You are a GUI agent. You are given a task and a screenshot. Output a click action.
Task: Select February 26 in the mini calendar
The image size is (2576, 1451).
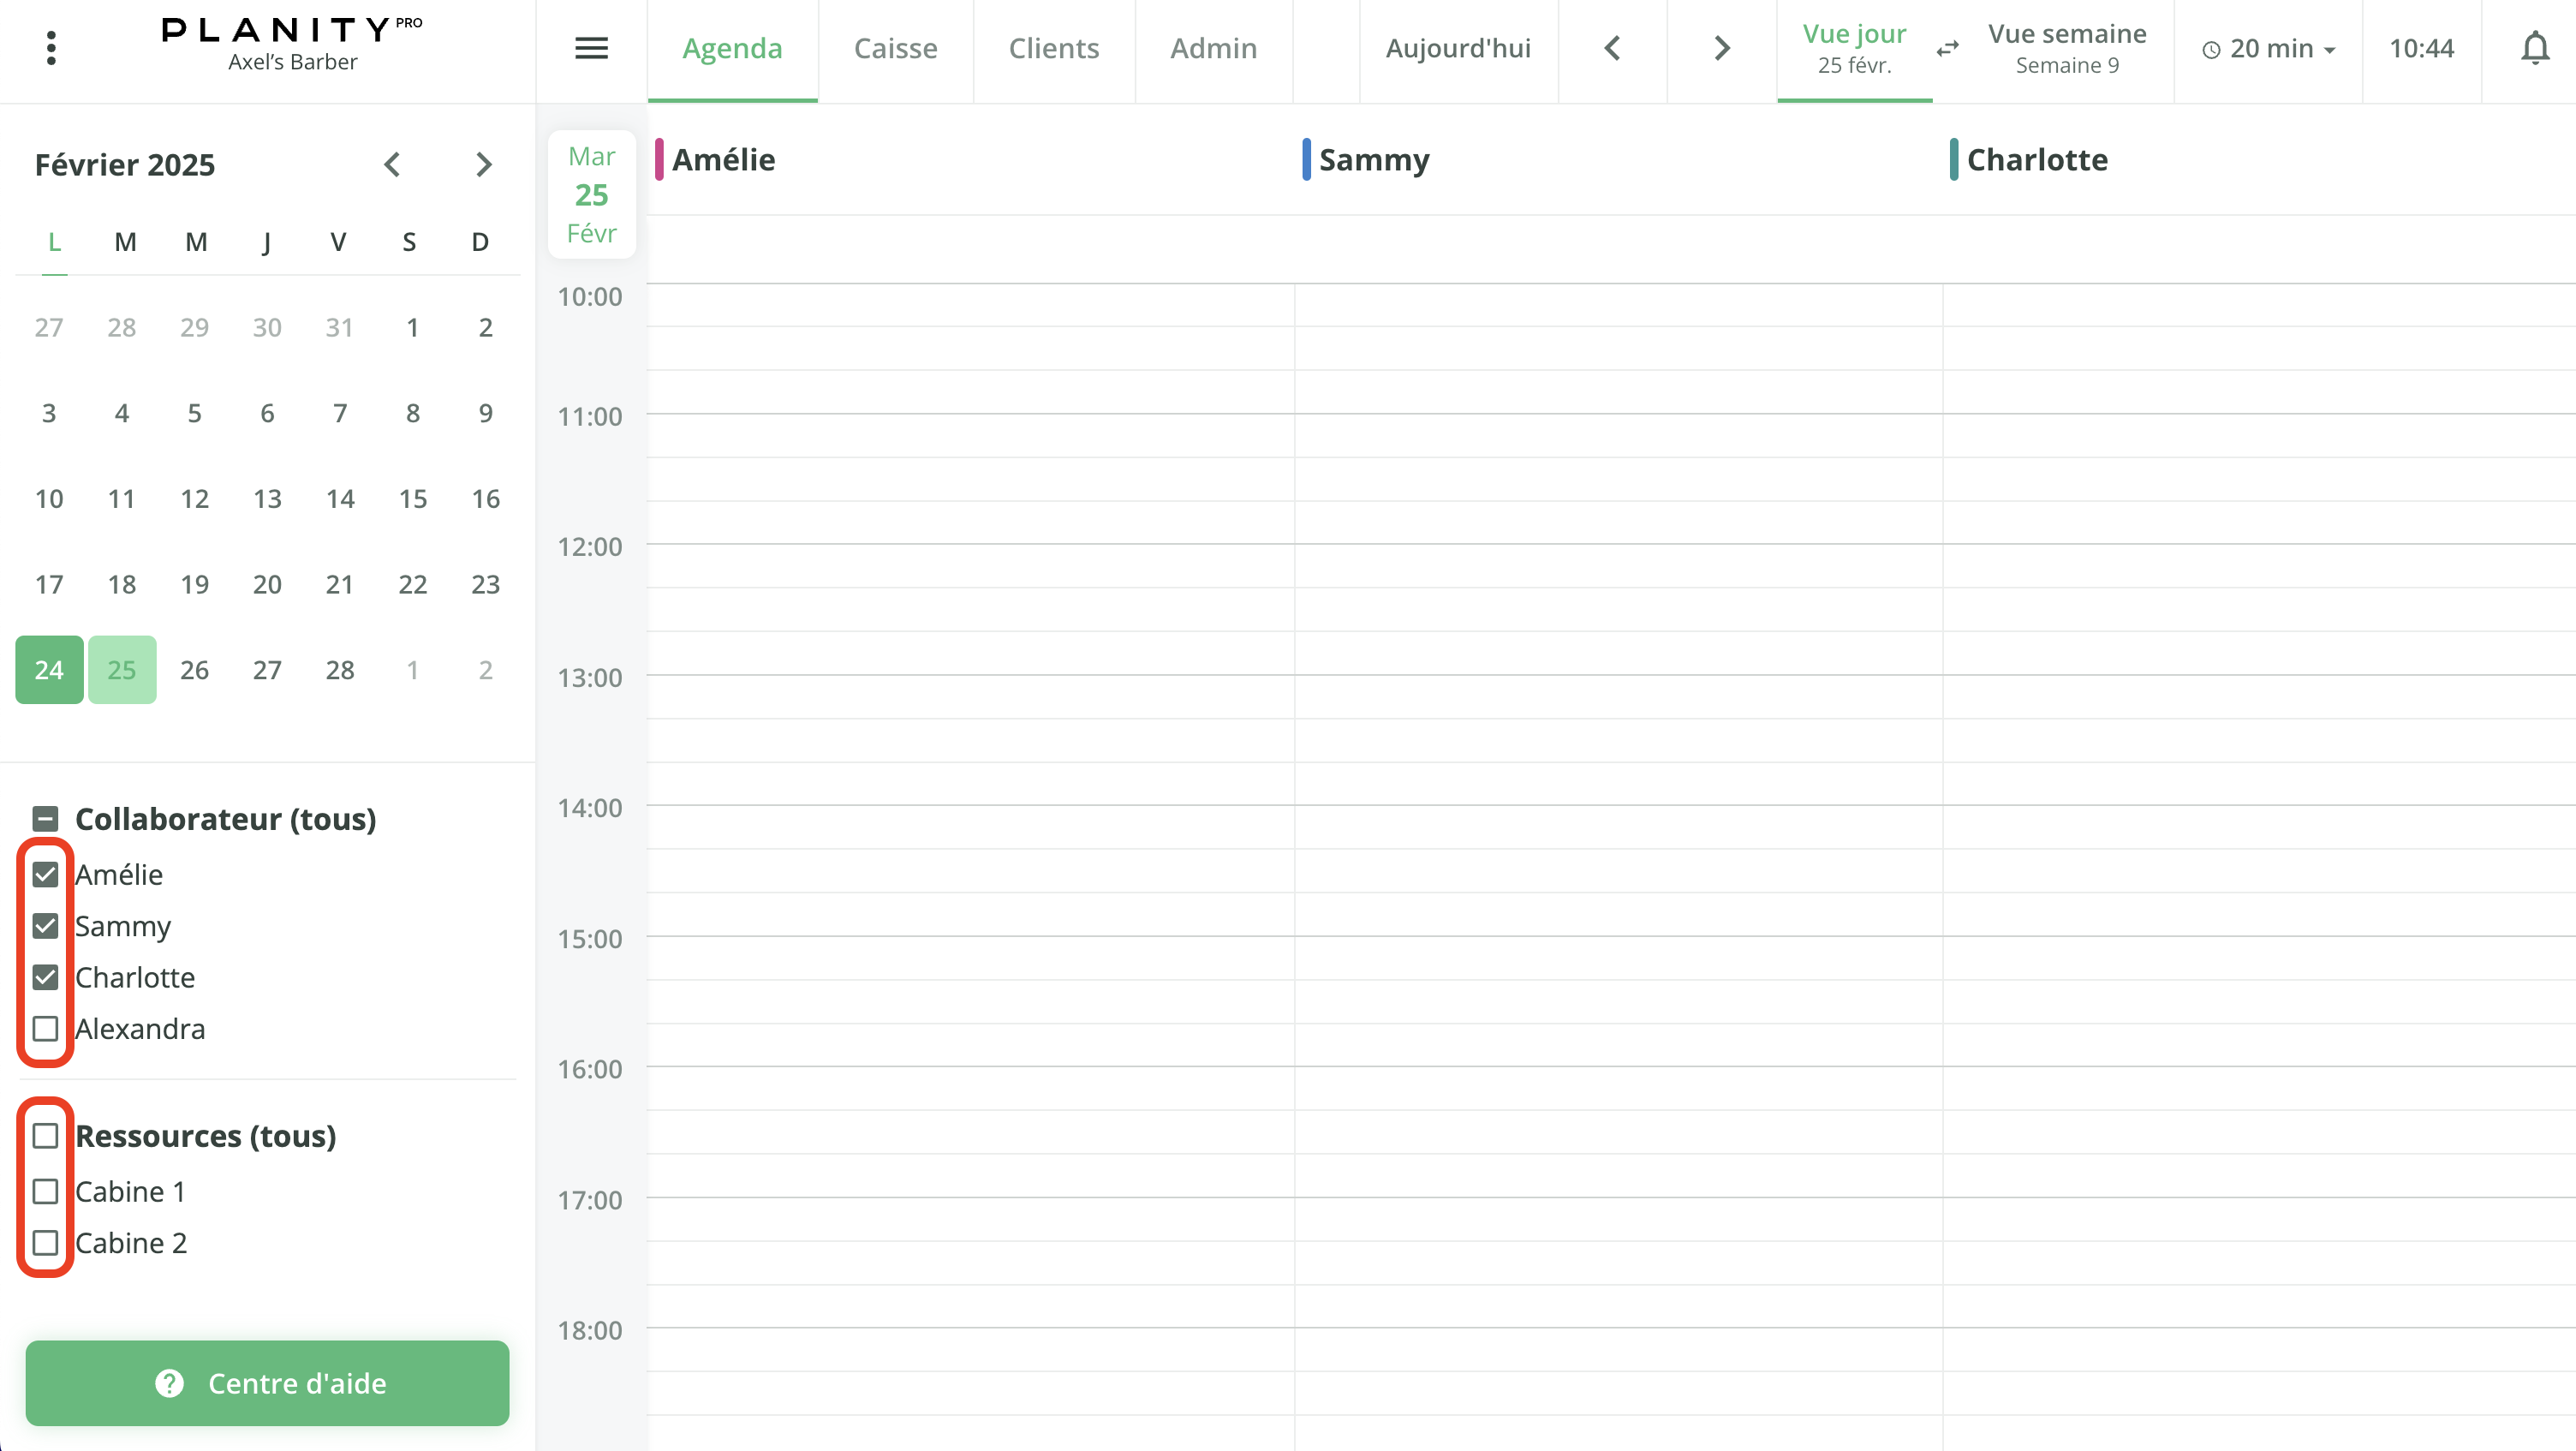(194, 670)
